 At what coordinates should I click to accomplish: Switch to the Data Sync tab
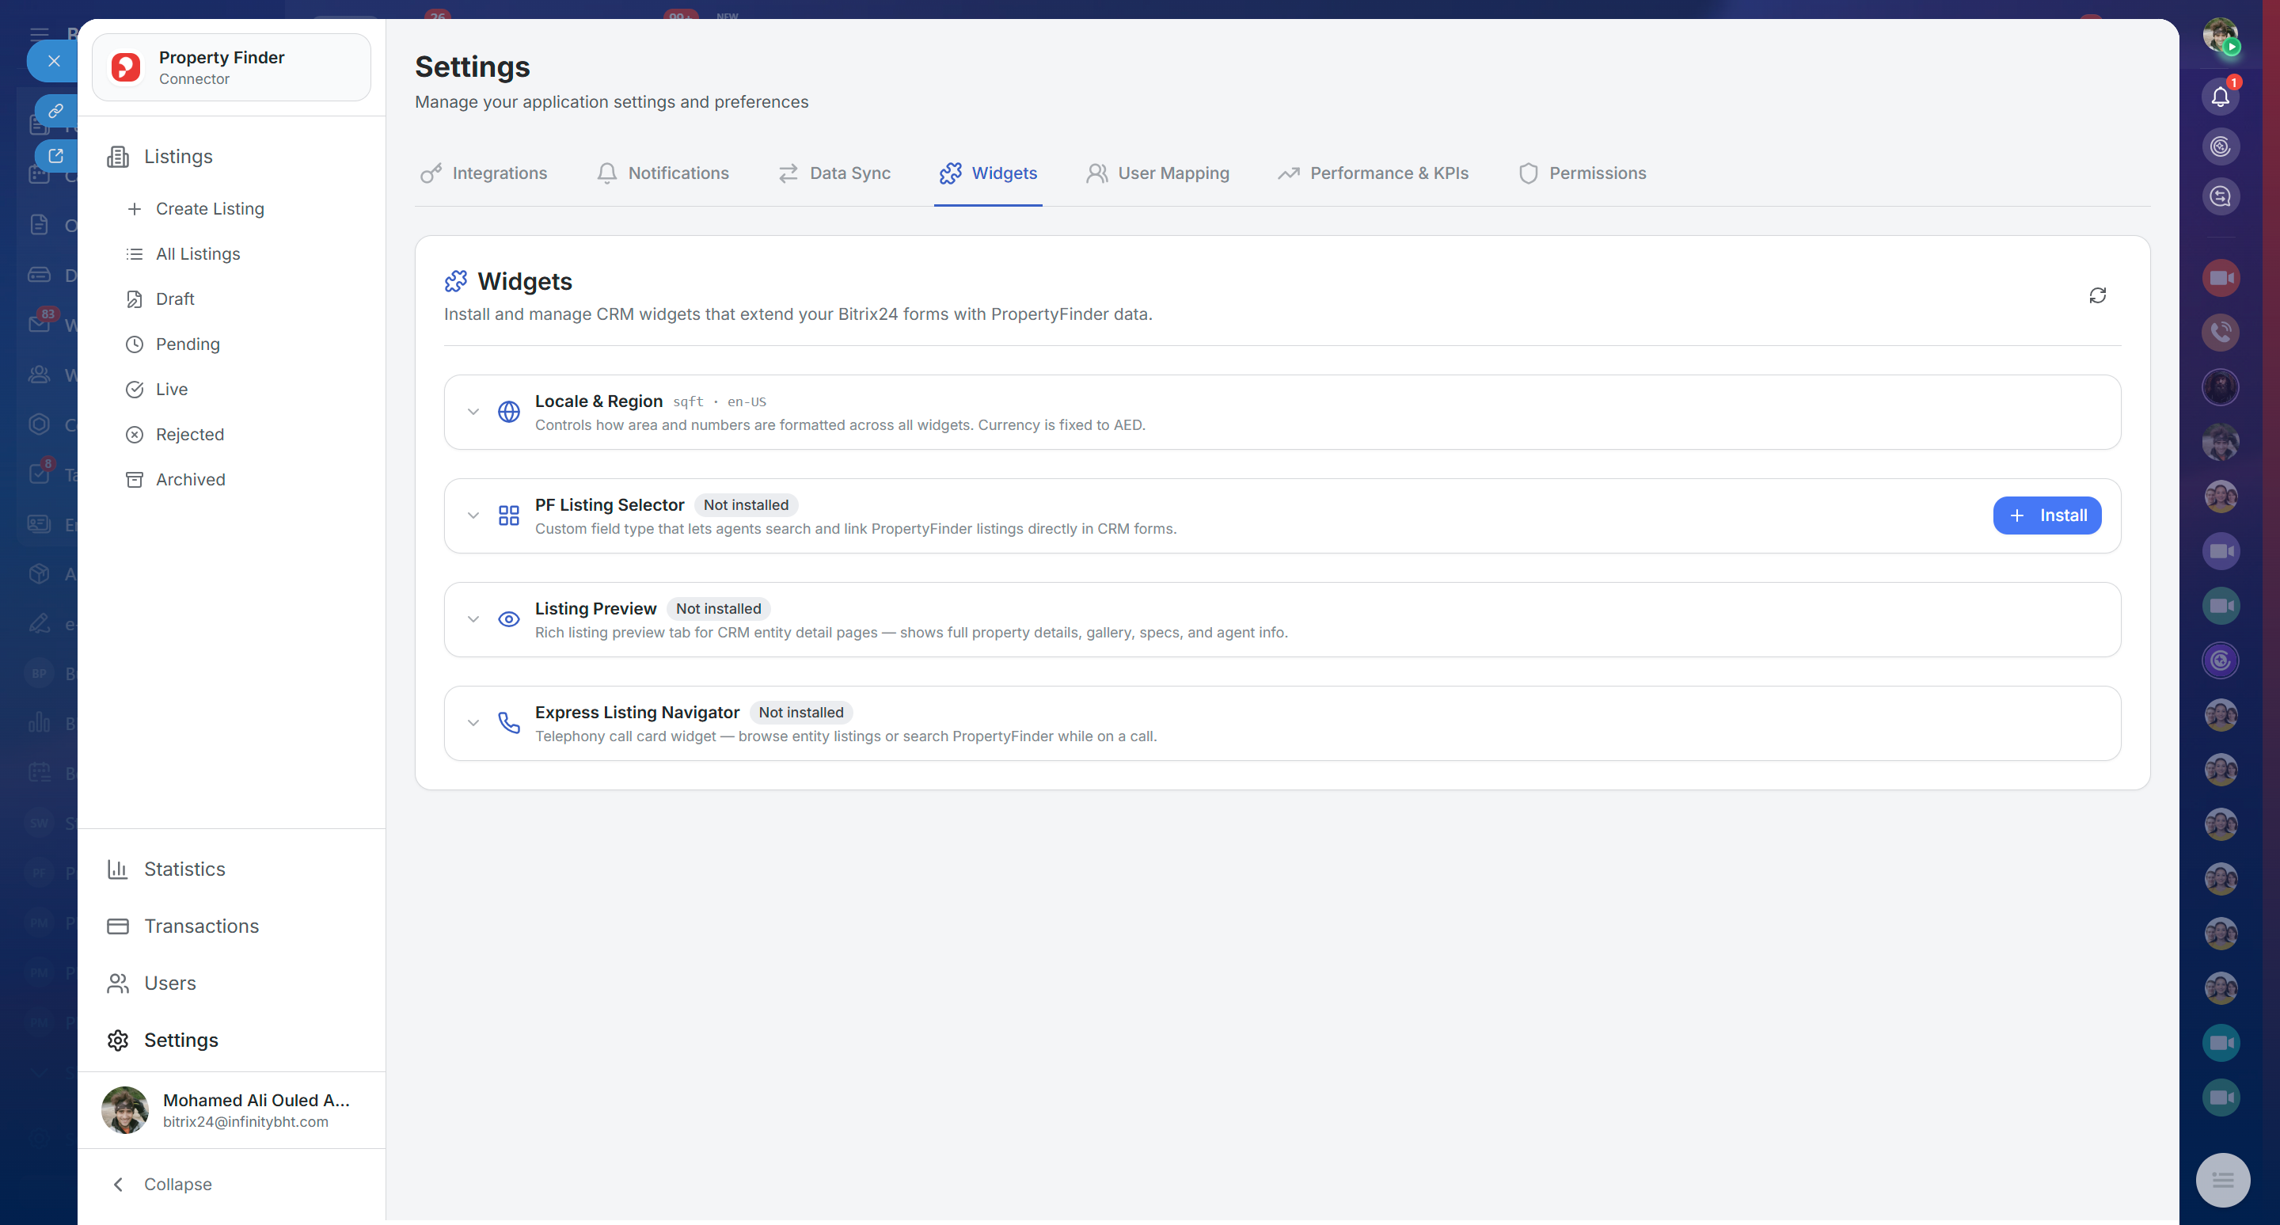[x=834, y=173]
